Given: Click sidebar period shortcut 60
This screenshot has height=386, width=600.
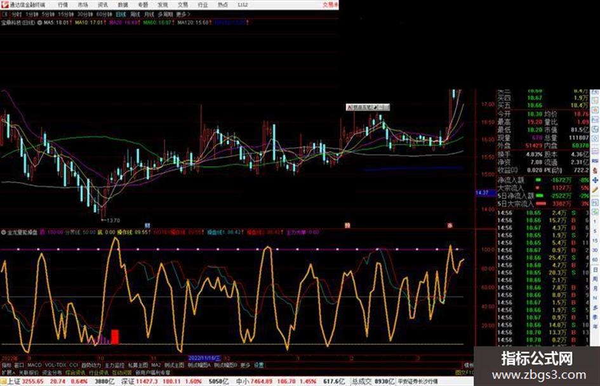Looking at the screenshot, I should 595,260.
